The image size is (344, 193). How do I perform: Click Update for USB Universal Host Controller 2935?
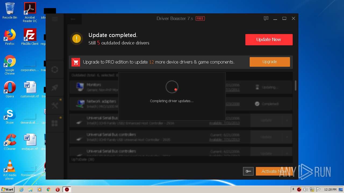click(x=266, y=137)
